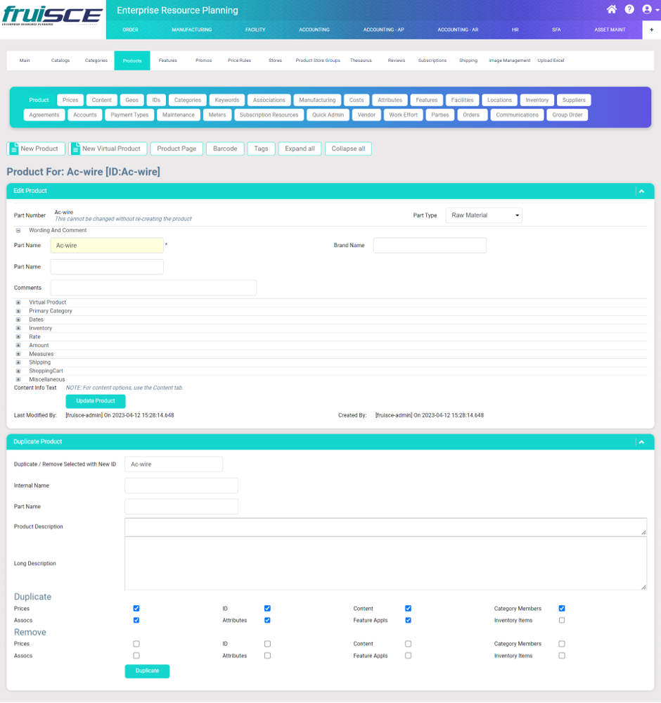Switch to the Image Management tab
This screenshot has height=703, width=661.
510,61
